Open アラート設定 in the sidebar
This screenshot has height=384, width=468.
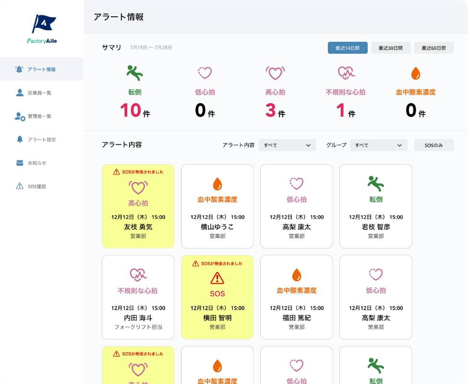click(x=42, y=140)
